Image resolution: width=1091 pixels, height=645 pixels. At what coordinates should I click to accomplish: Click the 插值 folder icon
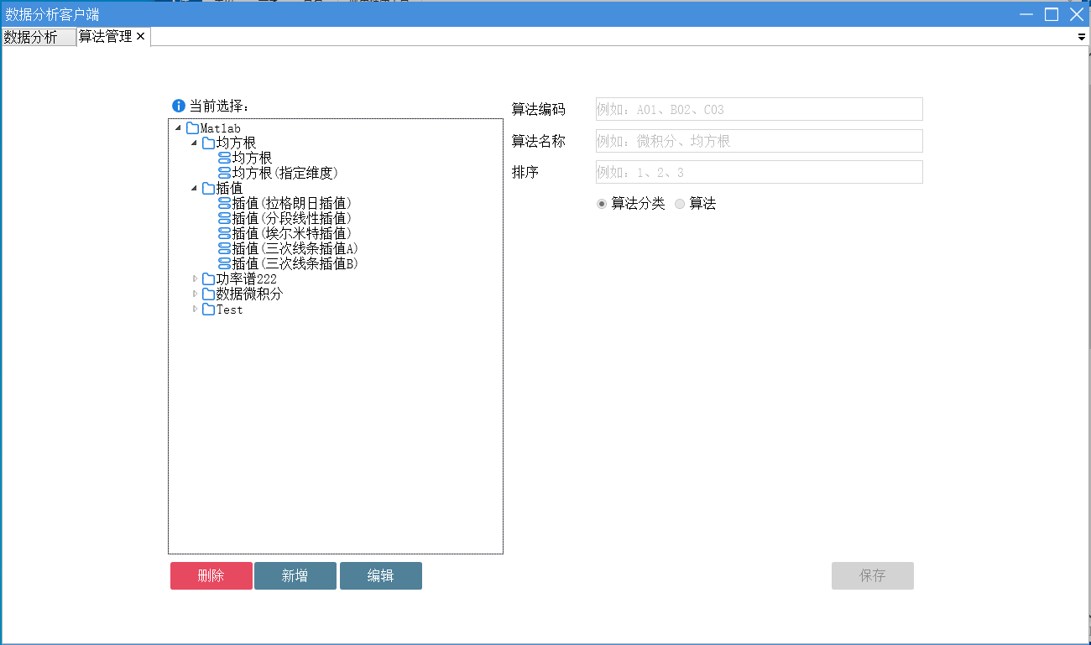point(209,189)
